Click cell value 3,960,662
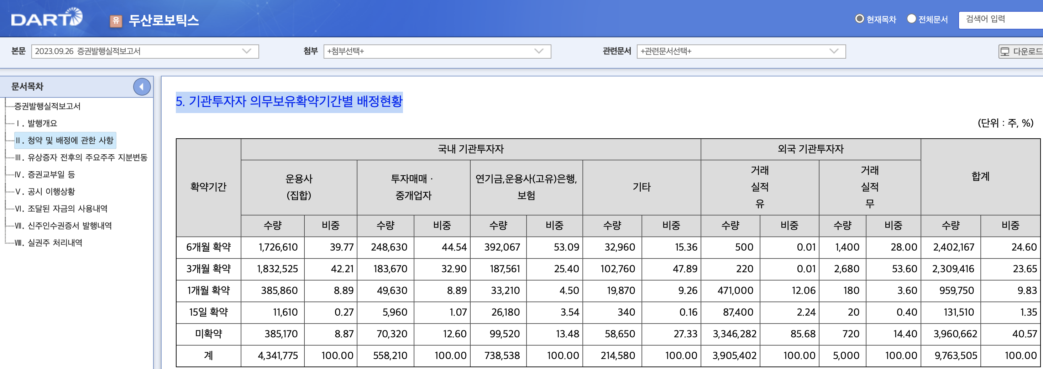This screenshot has width=1043, height=369. [955, 334]
